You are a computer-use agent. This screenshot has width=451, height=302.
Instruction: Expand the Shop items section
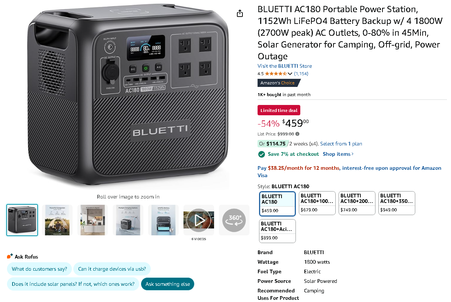tap(337, 154)
